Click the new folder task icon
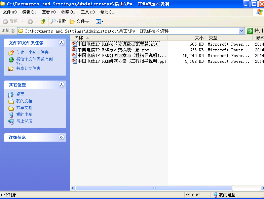The height and width of the screenshot is (199, 264). click(x=11, y=53)
